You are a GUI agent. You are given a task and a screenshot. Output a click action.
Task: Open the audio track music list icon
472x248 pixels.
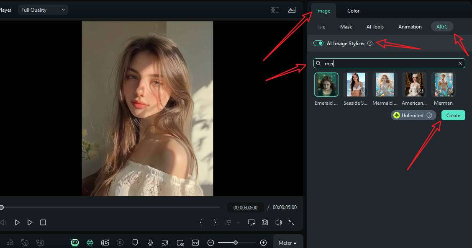tap(165, 243)
